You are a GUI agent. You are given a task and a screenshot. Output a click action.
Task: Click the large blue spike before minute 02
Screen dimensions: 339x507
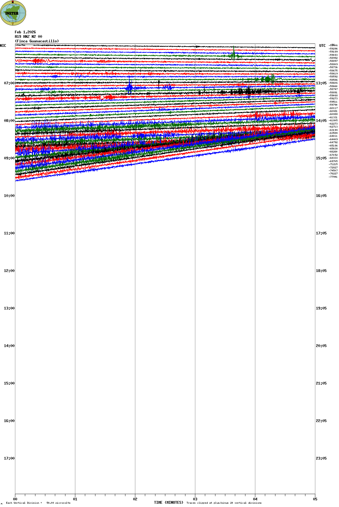130,86
